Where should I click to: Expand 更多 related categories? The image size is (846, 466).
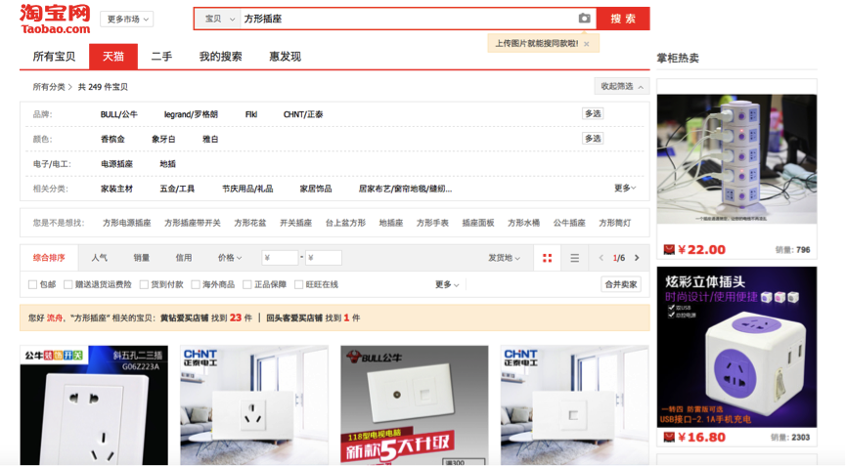pyautogui.click(x=625, y=188)
